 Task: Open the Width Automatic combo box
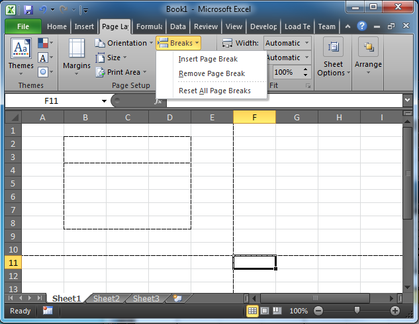click(287, 43)
